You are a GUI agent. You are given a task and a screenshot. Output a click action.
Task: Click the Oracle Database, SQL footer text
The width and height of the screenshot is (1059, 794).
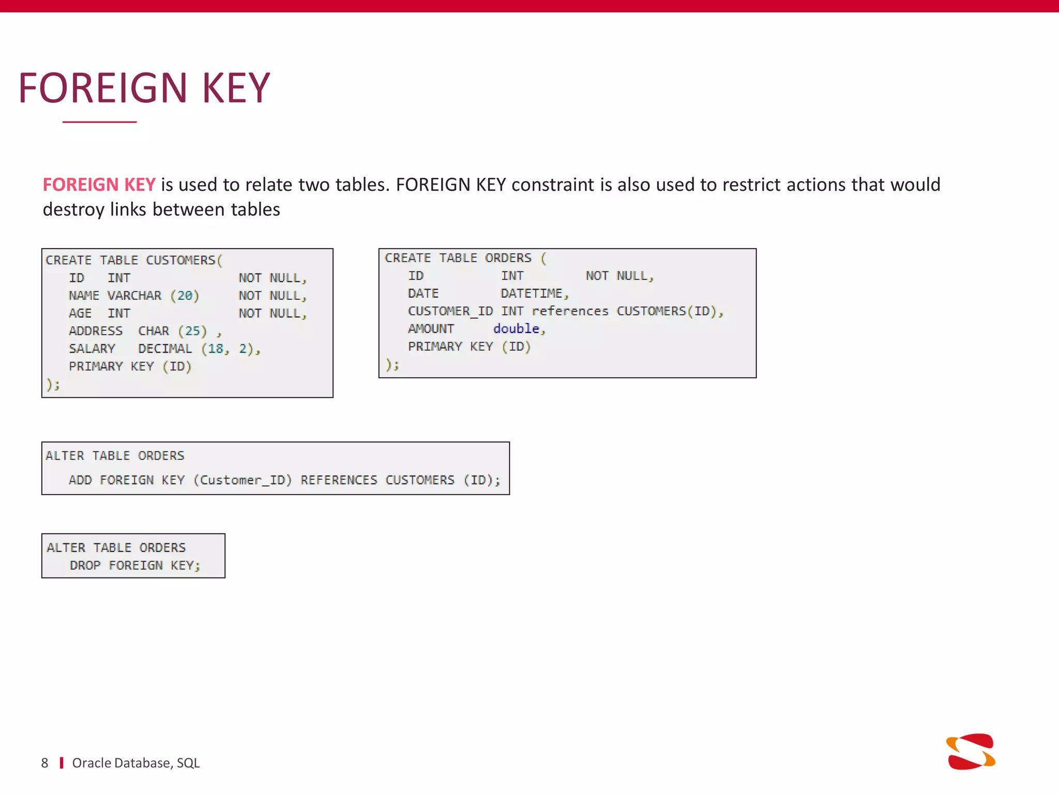pyautogui.click(x=135, y=763)
